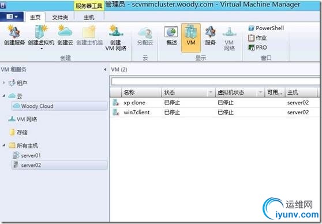Viewport: 322px width, 224px height.
Task: Sort by the 主机 column header
Action: pyautogui.click(x=301, y=92)
